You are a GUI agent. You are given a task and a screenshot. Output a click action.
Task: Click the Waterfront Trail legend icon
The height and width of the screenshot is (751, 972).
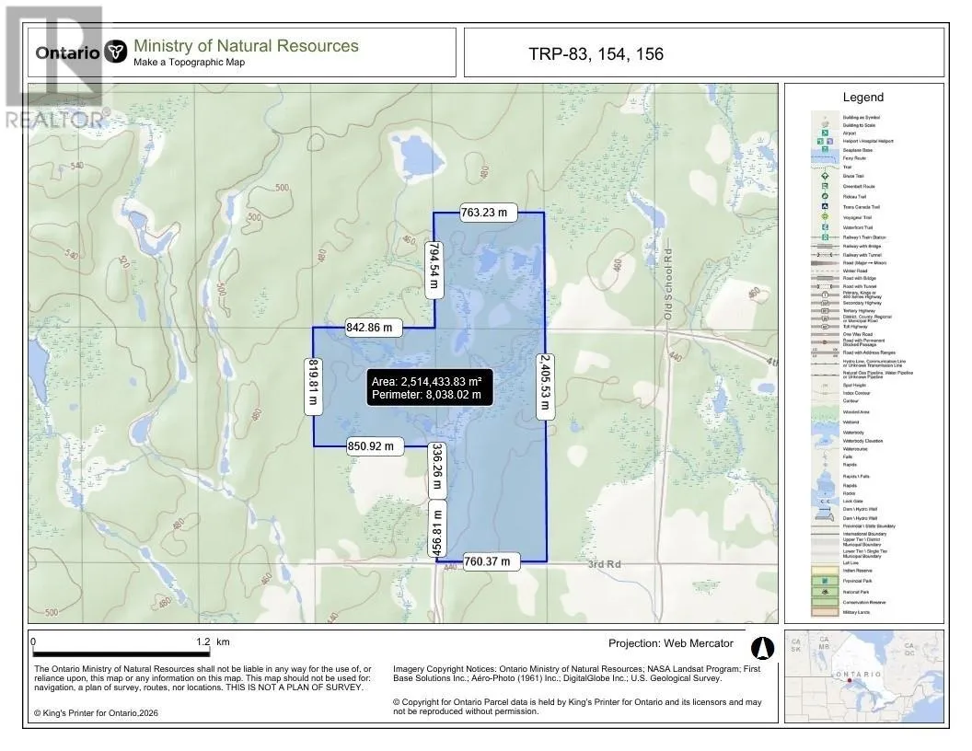[825, 226]
